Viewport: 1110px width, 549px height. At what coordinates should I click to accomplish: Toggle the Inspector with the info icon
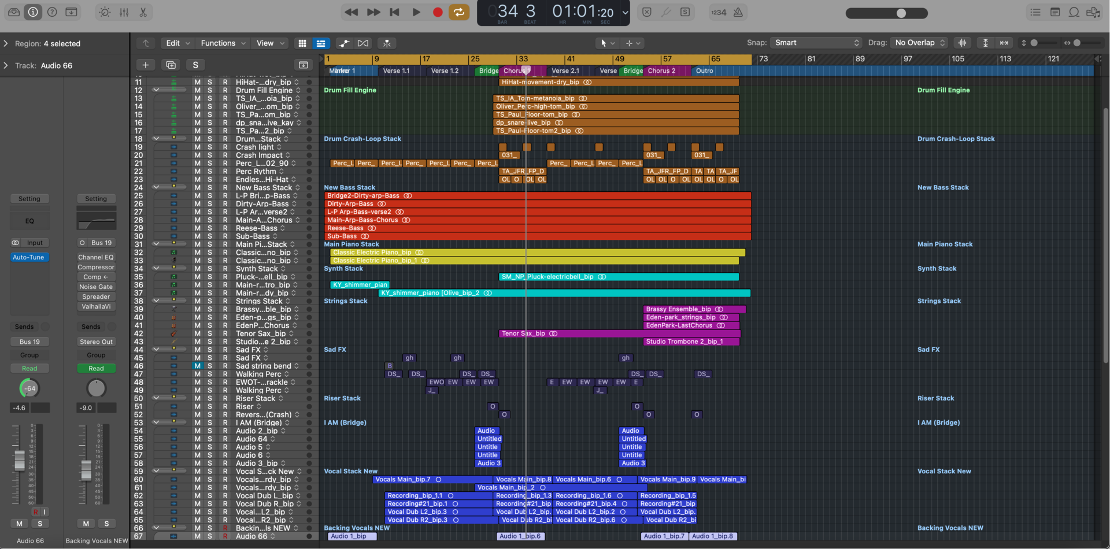[32, 12]
